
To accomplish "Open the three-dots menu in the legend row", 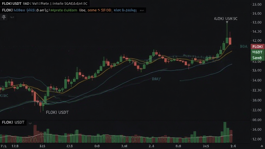I will [x=142, y=10].
